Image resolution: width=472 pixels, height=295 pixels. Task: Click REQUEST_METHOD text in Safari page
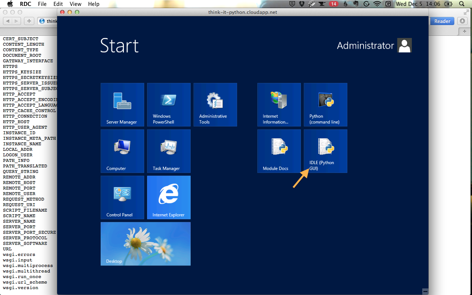coord(24,199)
